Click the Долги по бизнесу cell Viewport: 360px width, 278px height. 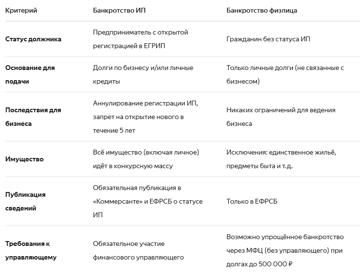tap(143, 74)
